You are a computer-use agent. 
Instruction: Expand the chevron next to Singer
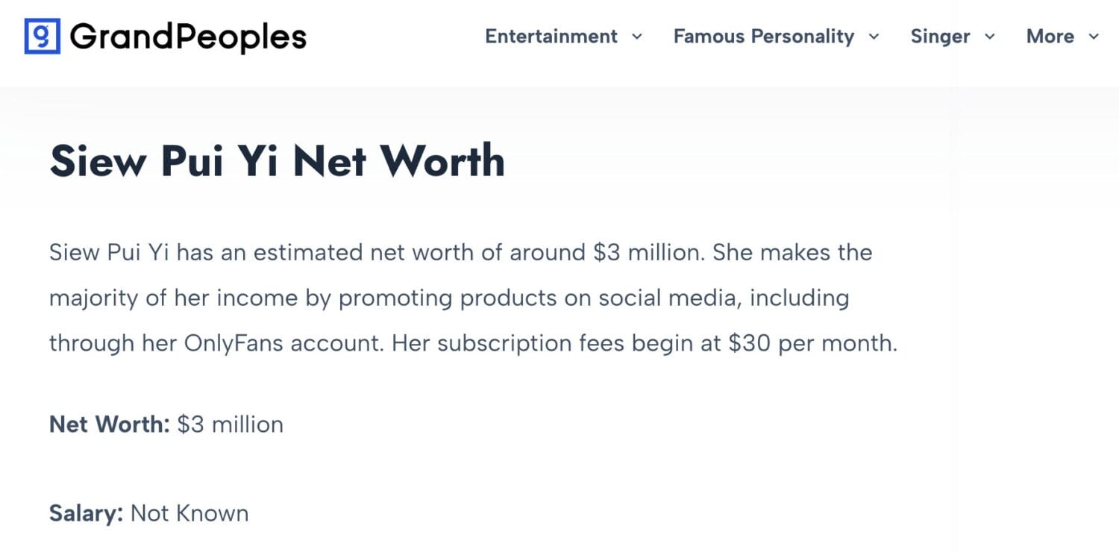pos(990,37)
